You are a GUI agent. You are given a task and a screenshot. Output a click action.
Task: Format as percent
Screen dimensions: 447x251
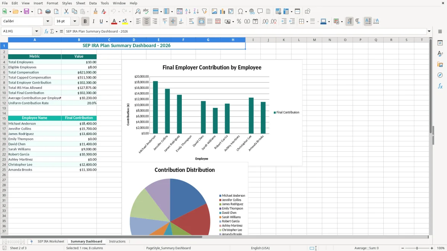[239, 22]
